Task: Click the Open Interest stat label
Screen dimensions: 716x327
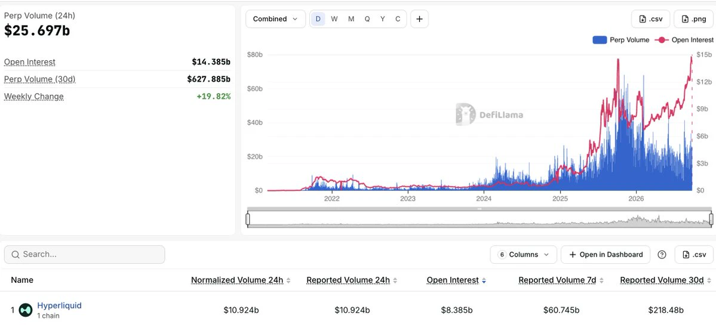Action: pos(30,62)
